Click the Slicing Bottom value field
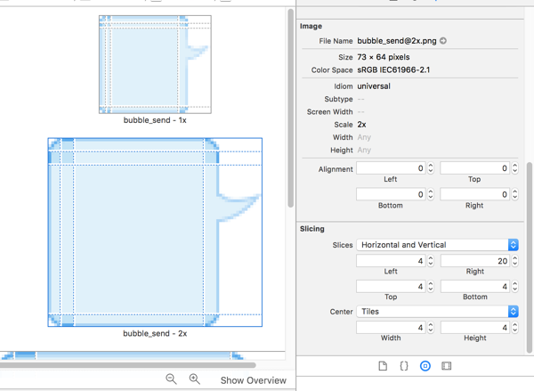Viewport: 534px width, 391px height. click(474, 286)
